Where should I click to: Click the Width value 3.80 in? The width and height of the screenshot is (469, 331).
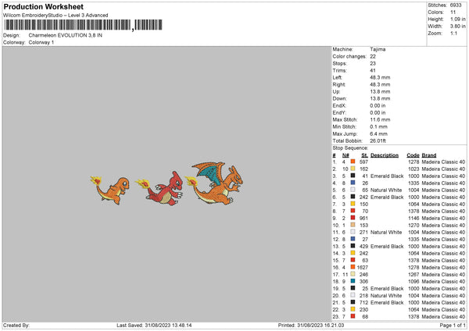pyautogui.click(x=457, y=27)
